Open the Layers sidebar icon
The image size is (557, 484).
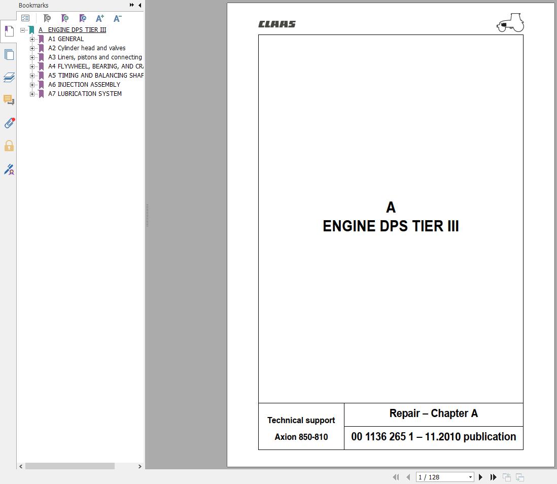(9, 77)
